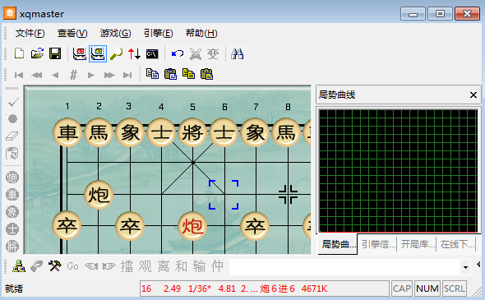Paste game with white clipboard icon

point(170,74)
